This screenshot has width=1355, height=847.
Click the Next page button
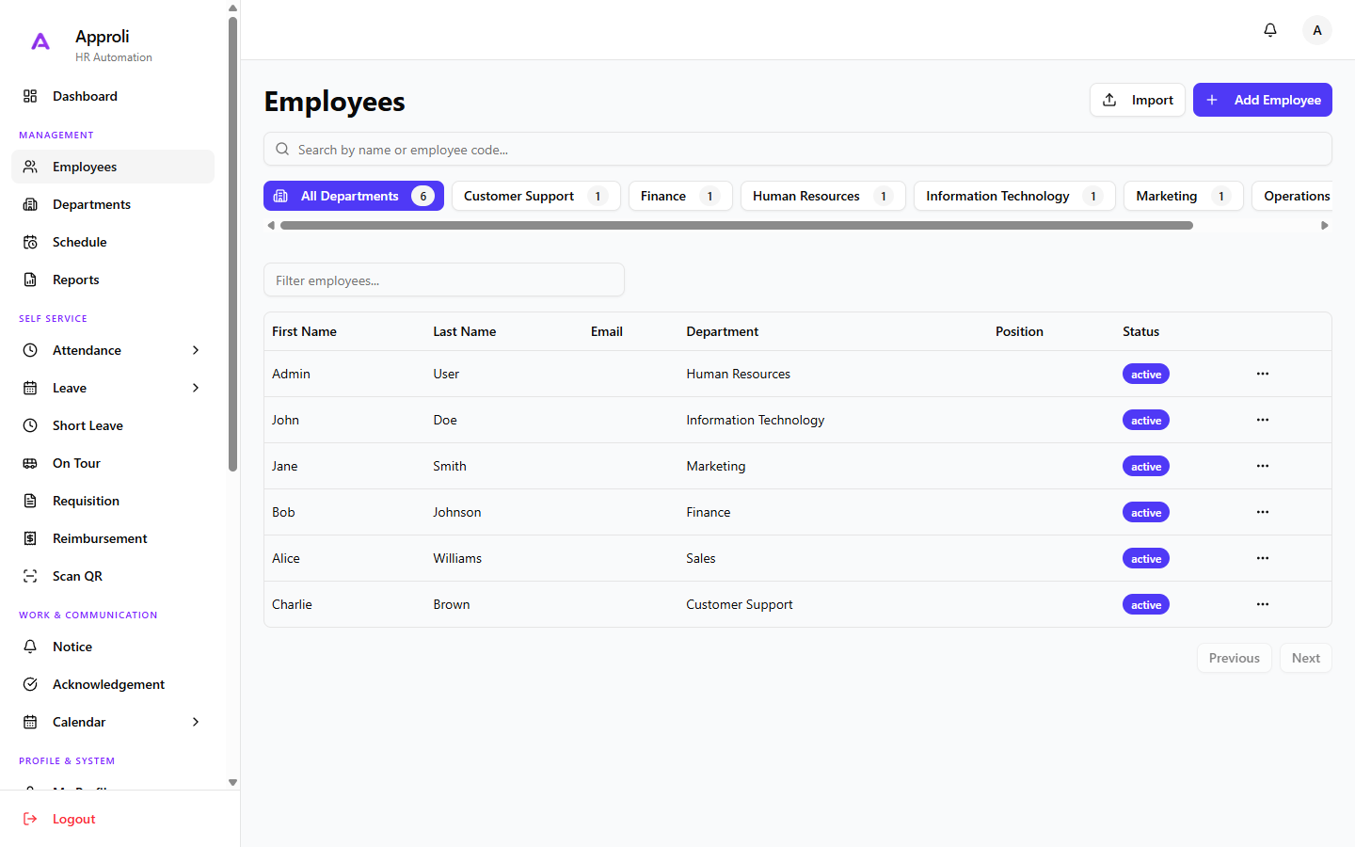(1306, 658)
